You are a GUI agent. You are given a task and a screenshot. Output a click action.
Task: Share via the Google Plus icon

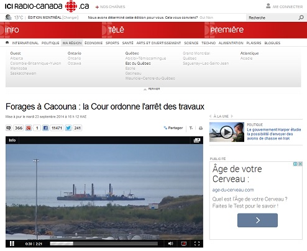(x=29, y=128)
